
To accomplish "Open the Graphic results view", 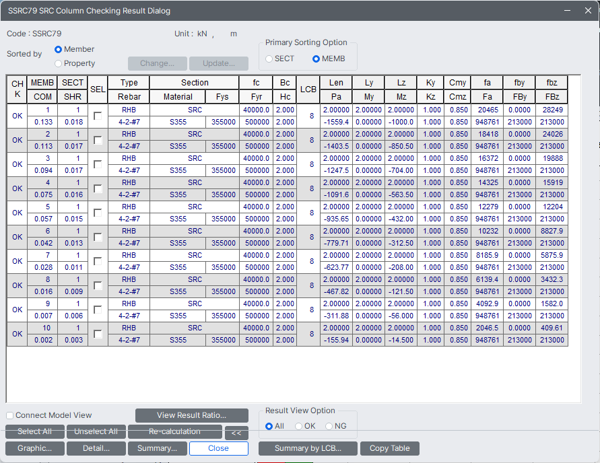I will [x=35, y=448].
